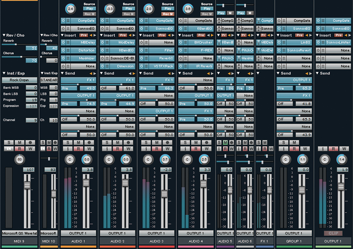Open Microsoft GS Wavetable port selector

pyautogui.click(x=19, y=233)
